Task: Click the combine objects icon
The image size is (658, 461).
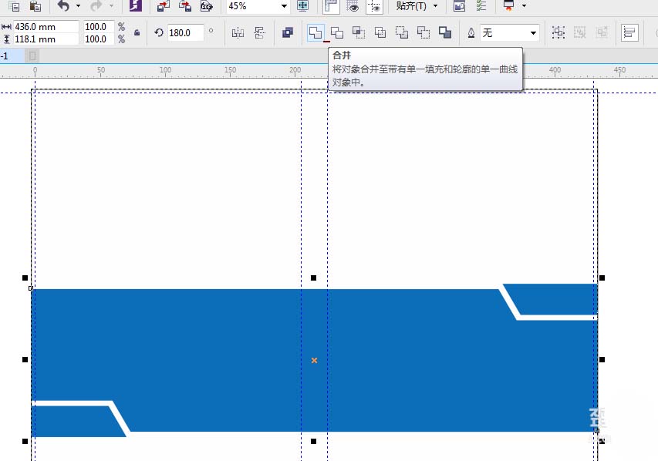Action: pos(288,32)
